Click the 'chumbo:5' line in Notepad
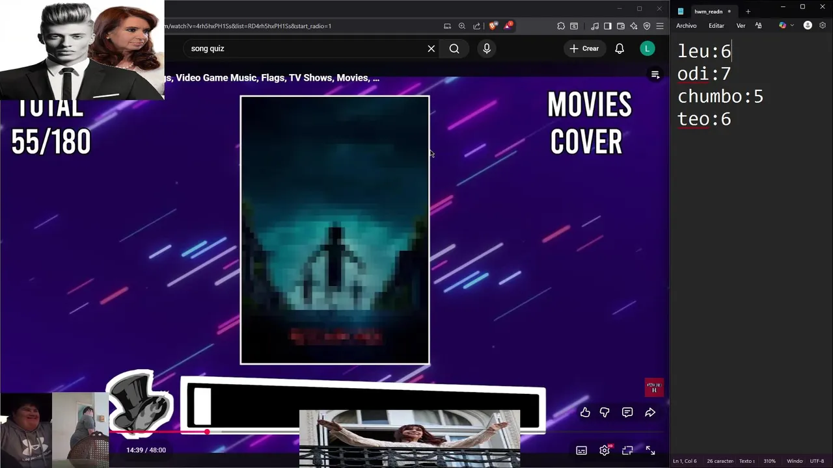833x468 pixels. coord(720,96)
